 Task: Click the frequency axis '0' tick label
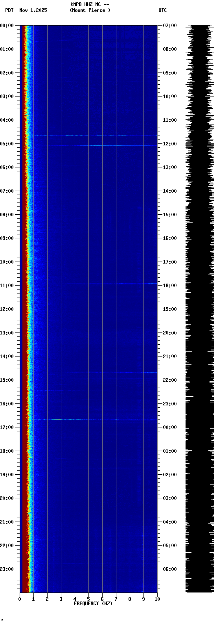pos(20,599)
